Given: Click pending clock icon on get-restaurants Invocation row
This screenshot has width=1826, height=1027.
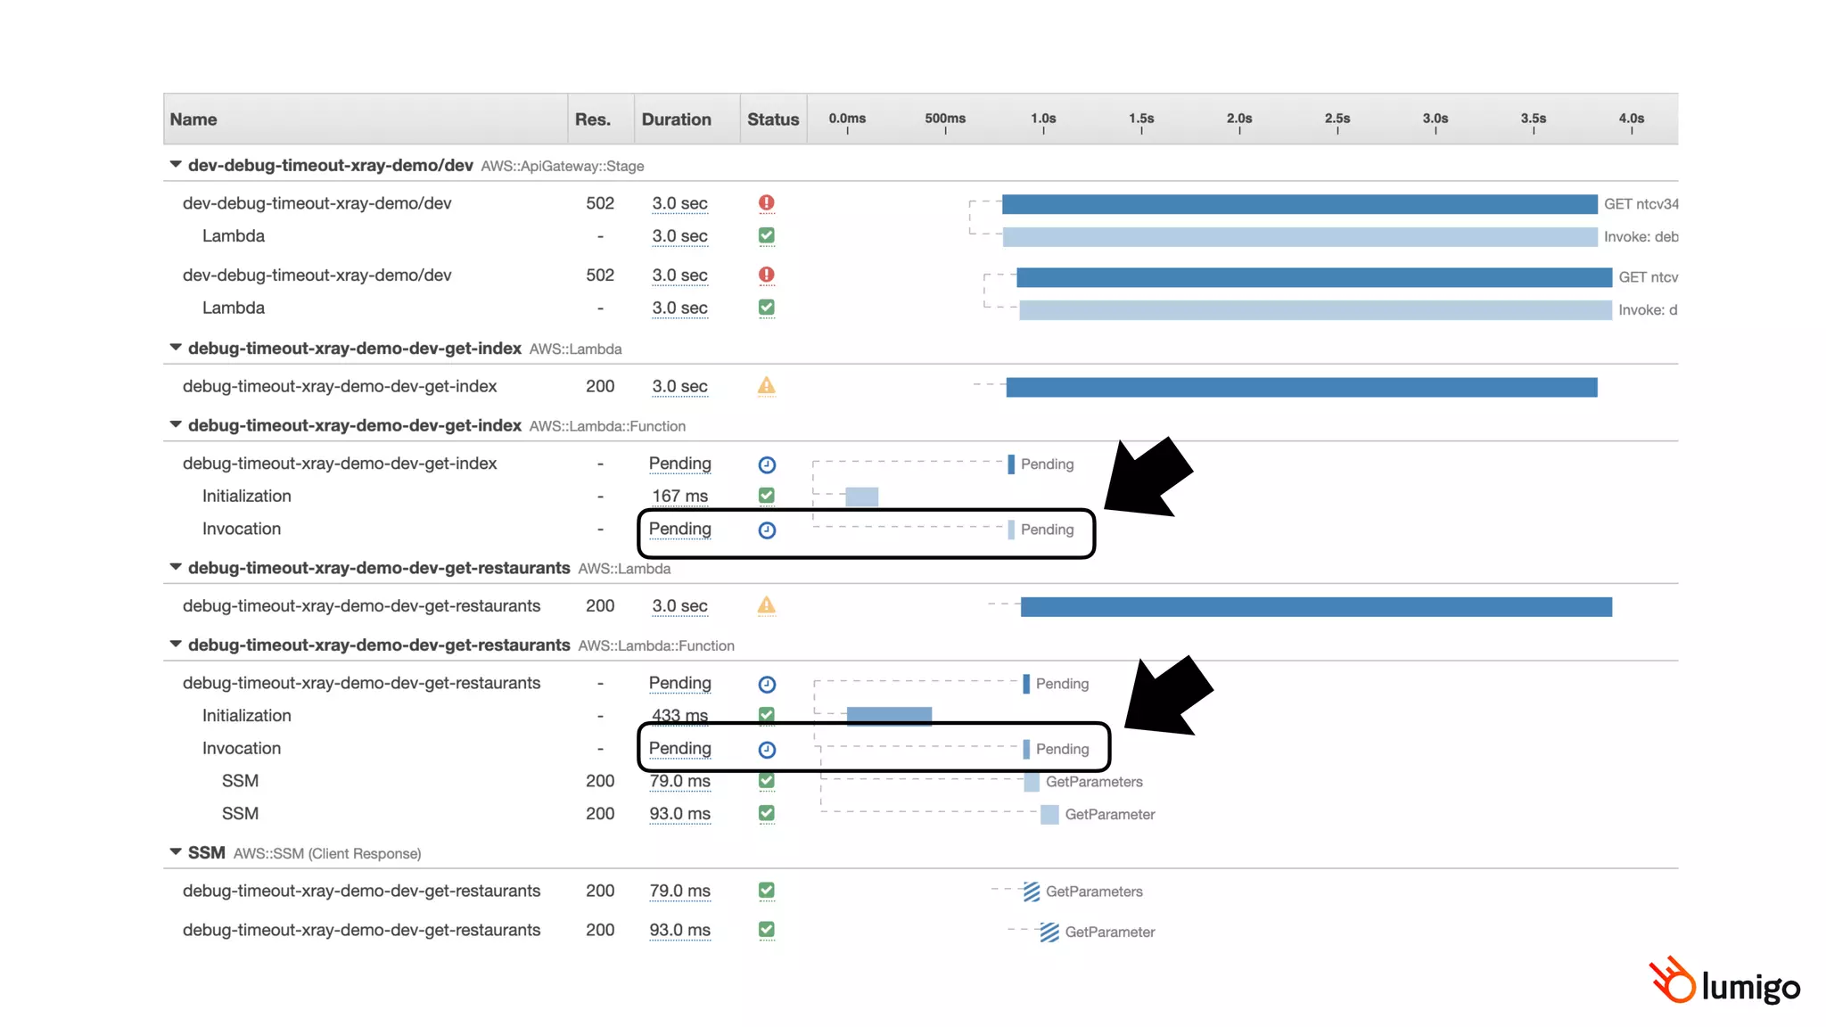Looking at the screenshot, I should (x=767, y=750).
